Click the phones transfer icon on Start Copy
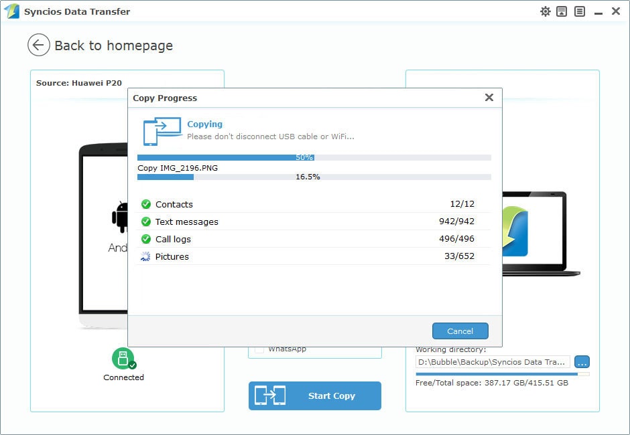The width and height of the screenshot is (630, 435). [270, 396]
